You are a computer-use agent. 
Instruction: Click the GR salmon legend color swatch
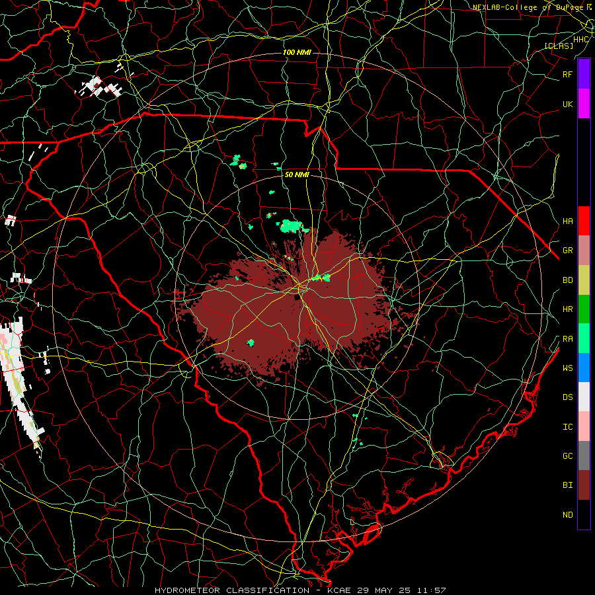pyautogui.click(x=584, y=251)
